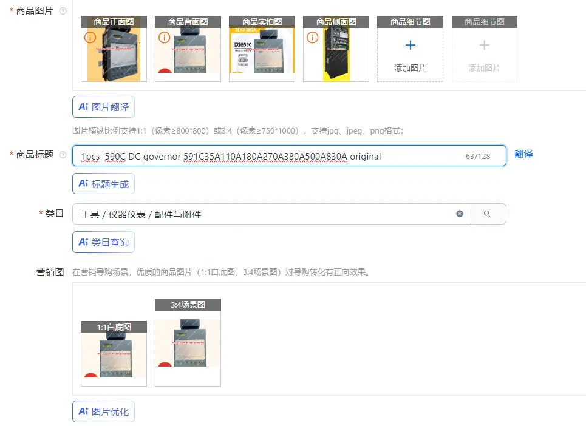The width and height of the screenshot is (586, 426).
Task: Click the 商品图片 field label
Action: point(35,11)
